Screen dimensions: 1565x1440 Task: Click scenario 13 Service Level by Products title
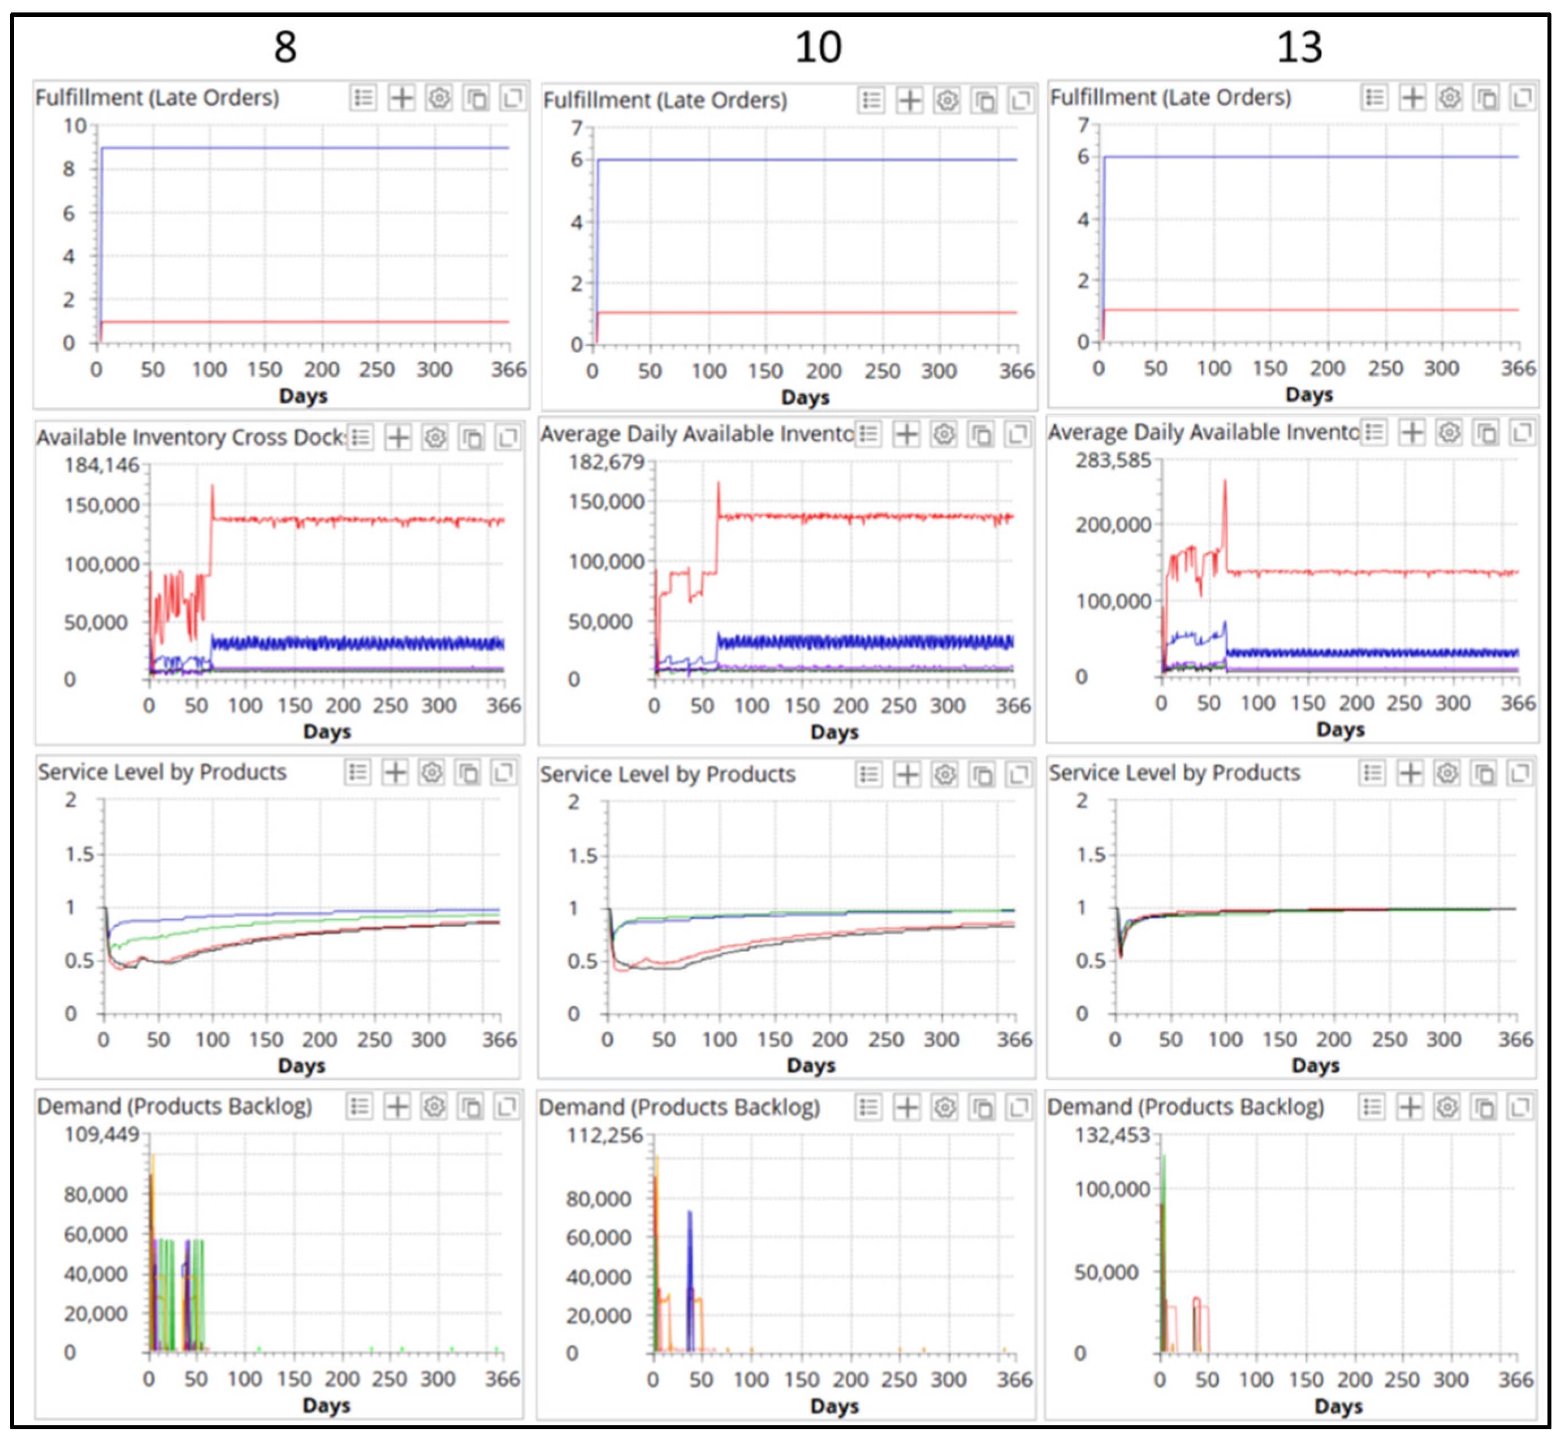[x=1174, y=773]
